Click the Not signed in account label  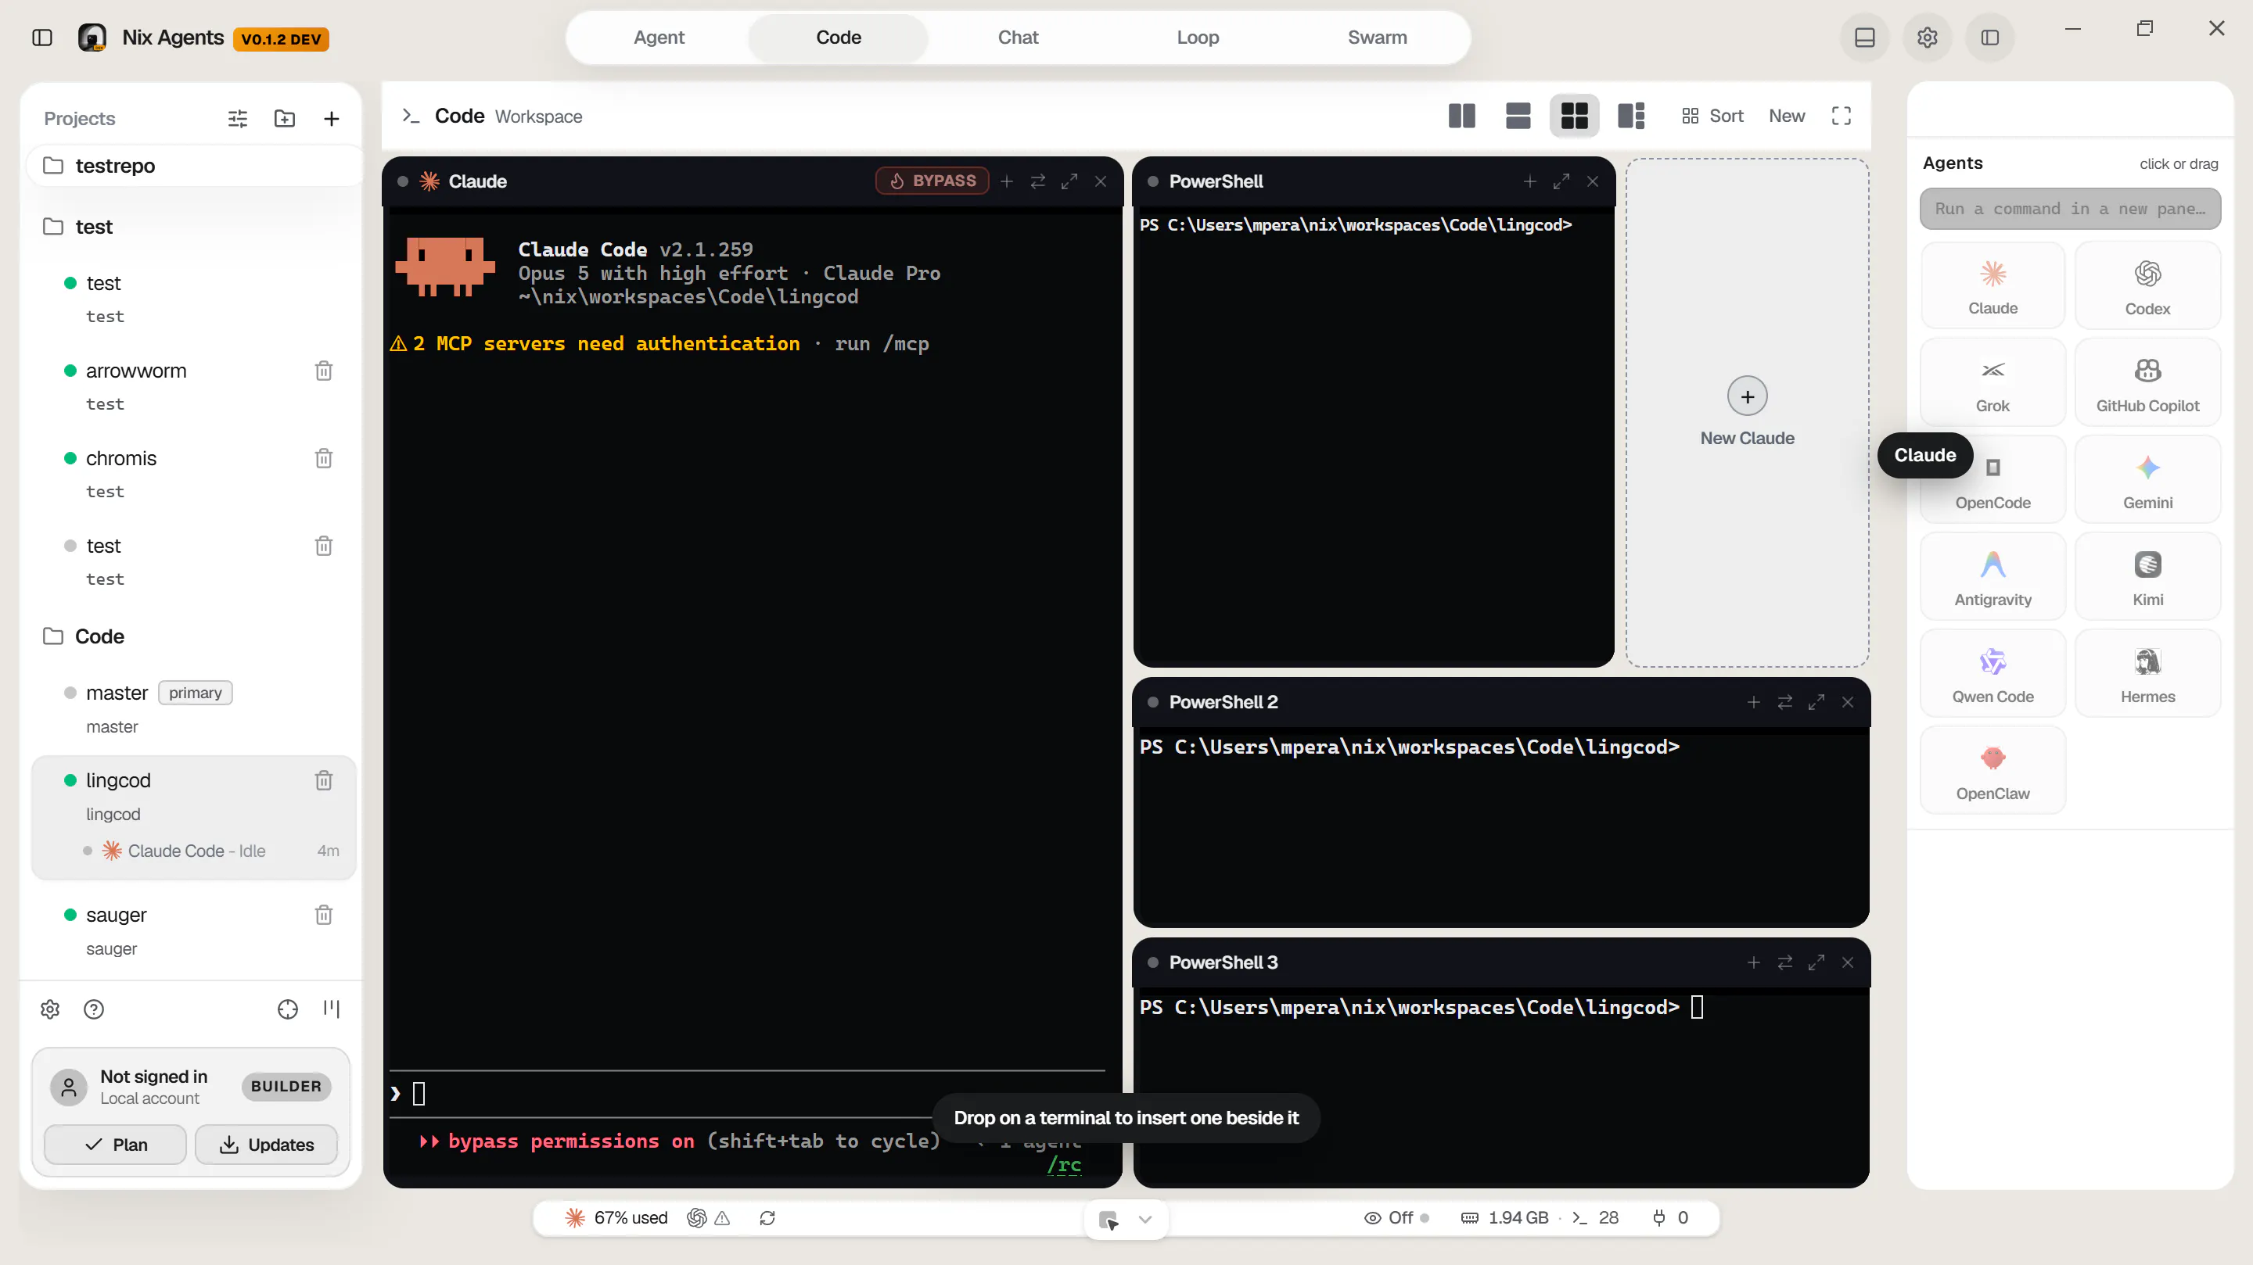(x=154, y=1076)
